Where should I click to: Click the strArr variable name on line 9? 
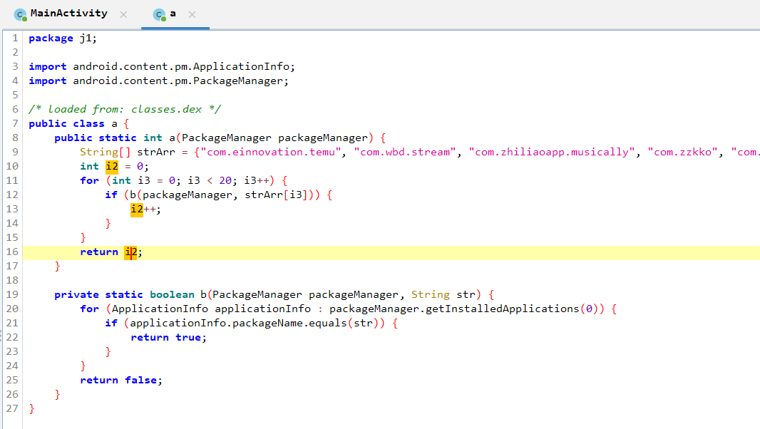pos(153,152)
